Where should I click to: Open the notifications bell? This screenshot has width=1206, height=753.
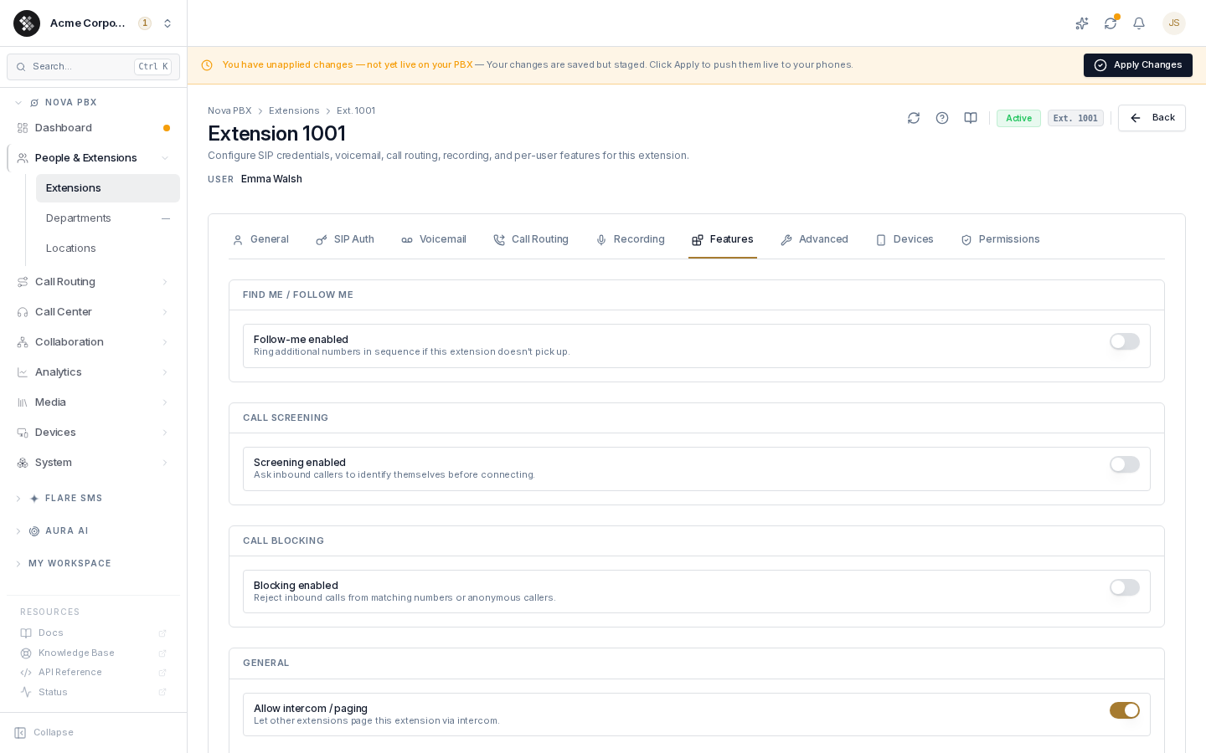[1139, 23]
